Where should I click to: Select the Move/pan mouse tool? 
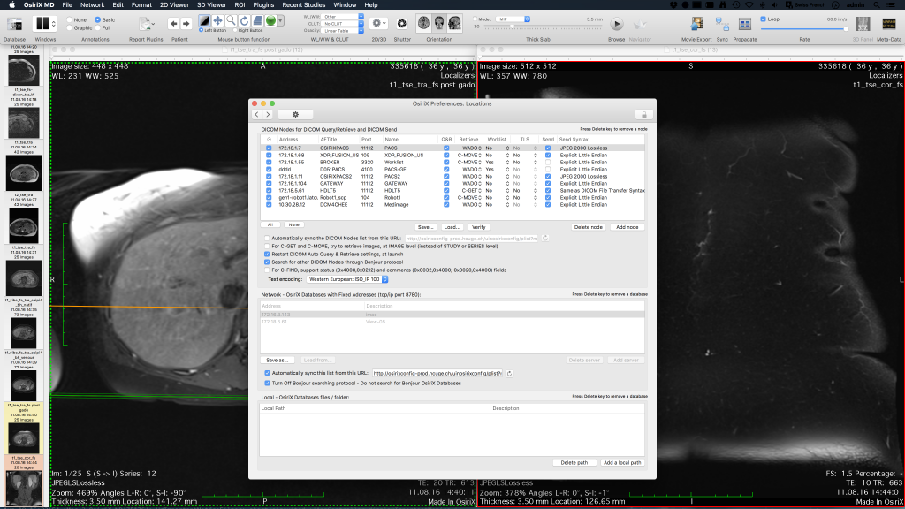[217, 21]
